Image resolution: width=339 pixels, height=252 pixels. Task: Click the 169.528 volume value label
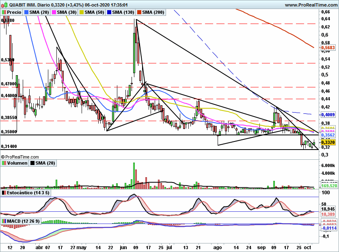click(329, 186)
